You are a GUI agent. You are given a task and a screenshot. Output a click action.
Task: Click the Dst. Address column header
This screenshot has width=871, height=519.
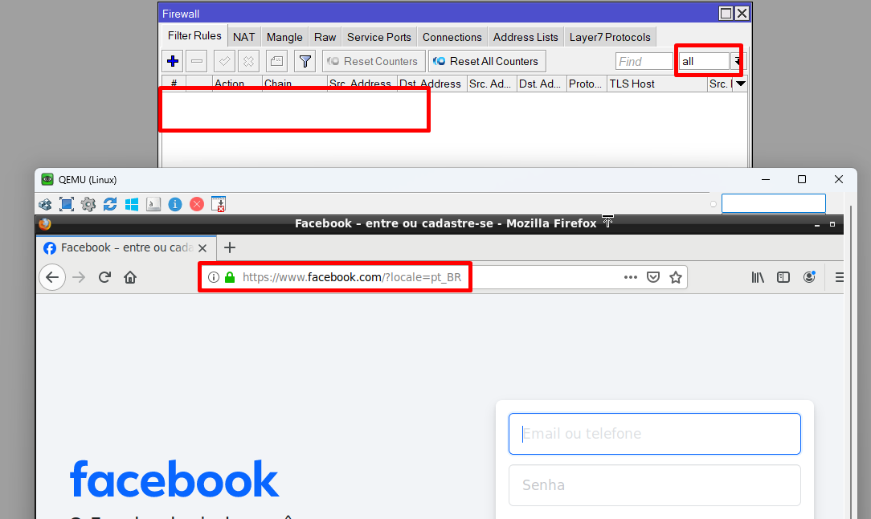[431, 84]
